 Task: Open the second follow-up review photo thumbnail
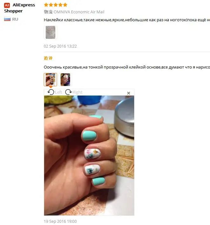pos(65,80)
